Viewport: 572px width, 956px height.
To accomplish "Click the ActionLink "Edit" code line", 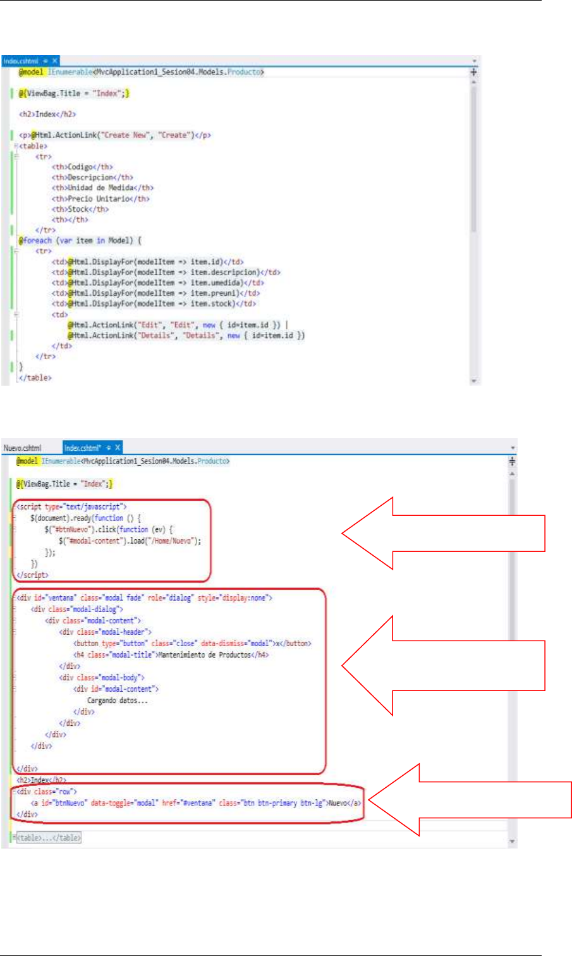I will pos(178,325).
